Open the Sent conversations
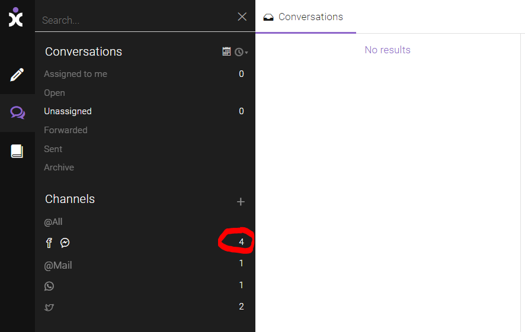Screen dimensions: 525x332 pyautogui.click(x=53, y=149)
